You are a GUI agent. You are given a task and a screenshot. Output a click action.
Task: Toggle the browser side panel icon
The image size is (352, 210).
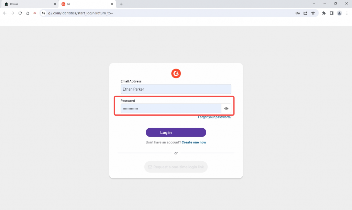332,13
